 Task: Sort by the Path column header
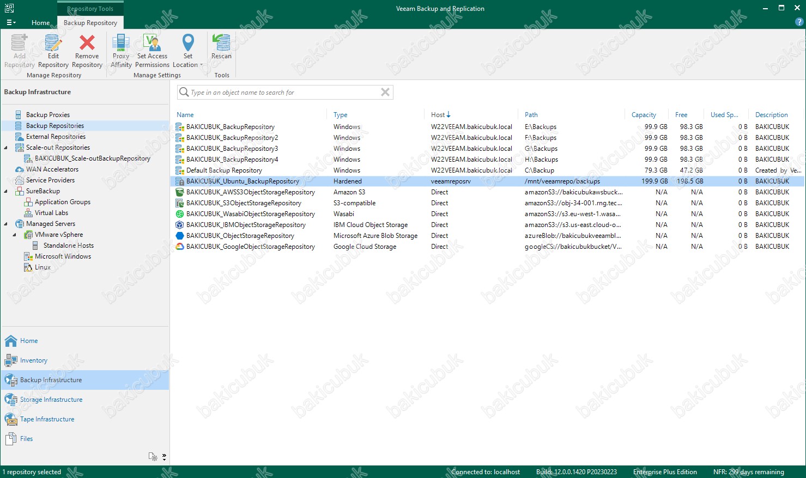(531, 115)
